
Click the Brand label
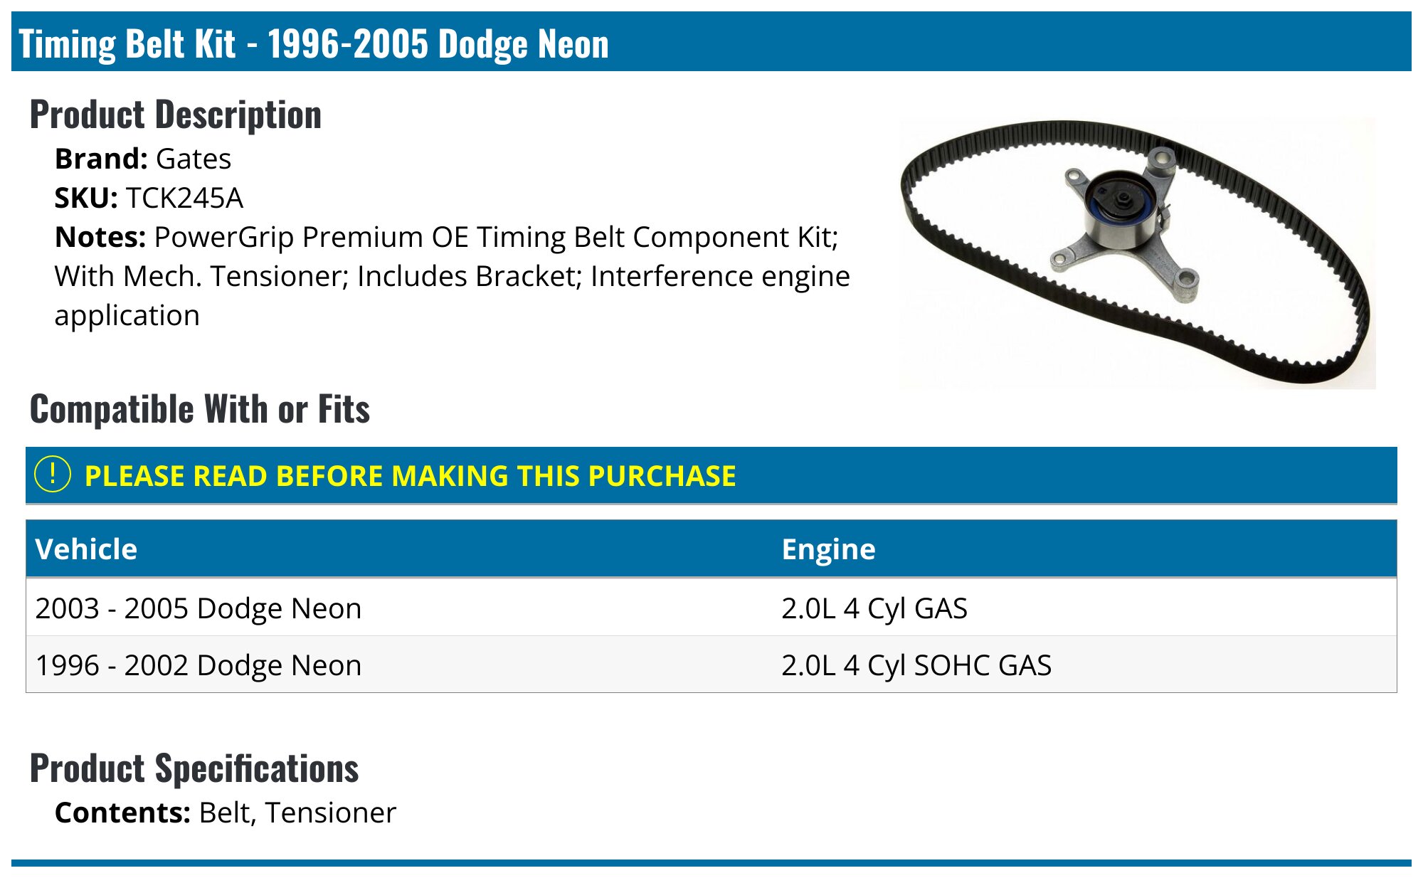(x=101, y=159)
